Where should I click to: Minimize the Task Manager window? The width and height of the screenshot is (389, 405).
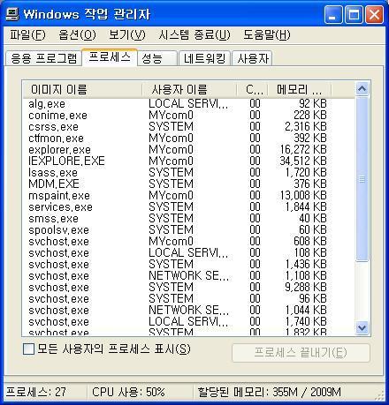(x=333, y=14)
